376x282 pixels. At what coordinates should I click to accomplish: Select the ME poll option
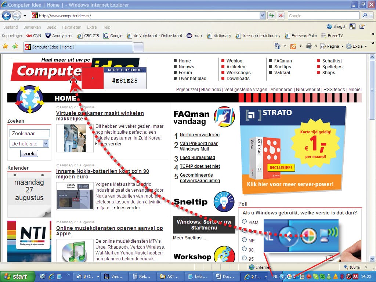[244, 239]
